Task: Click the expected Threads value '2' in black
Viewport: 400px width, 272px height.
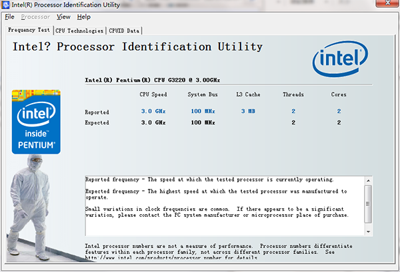Action: click(293, 122)
